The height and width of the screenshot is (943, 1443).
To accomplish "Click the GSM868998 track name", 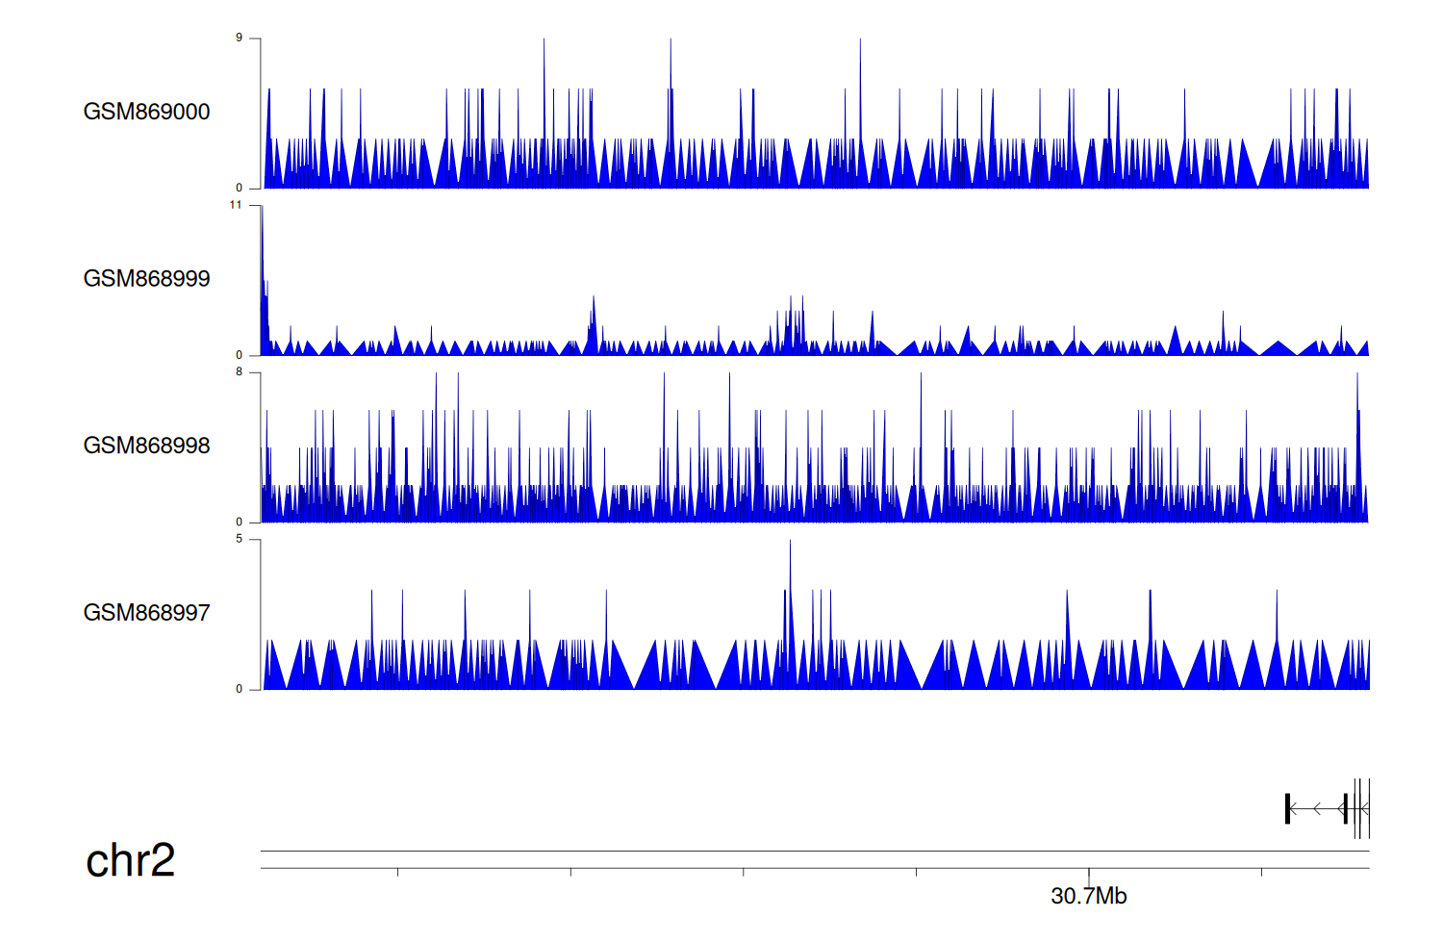I will click(x=146, y=446).
